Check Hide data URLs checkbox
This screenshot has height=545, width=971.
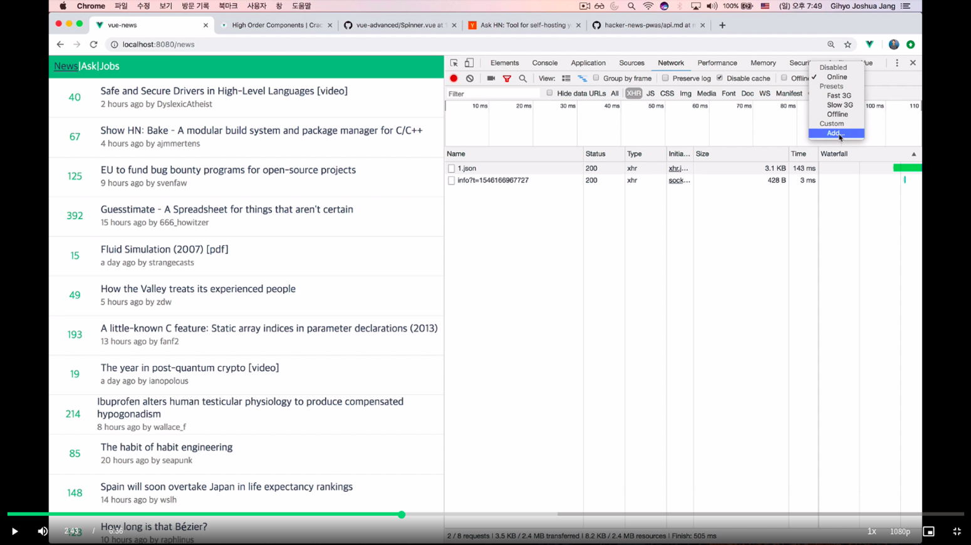coord(549,93)
